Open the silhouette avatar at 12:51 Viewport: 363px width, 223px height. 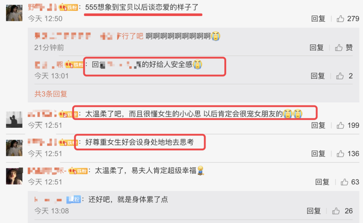coord(14,119)
